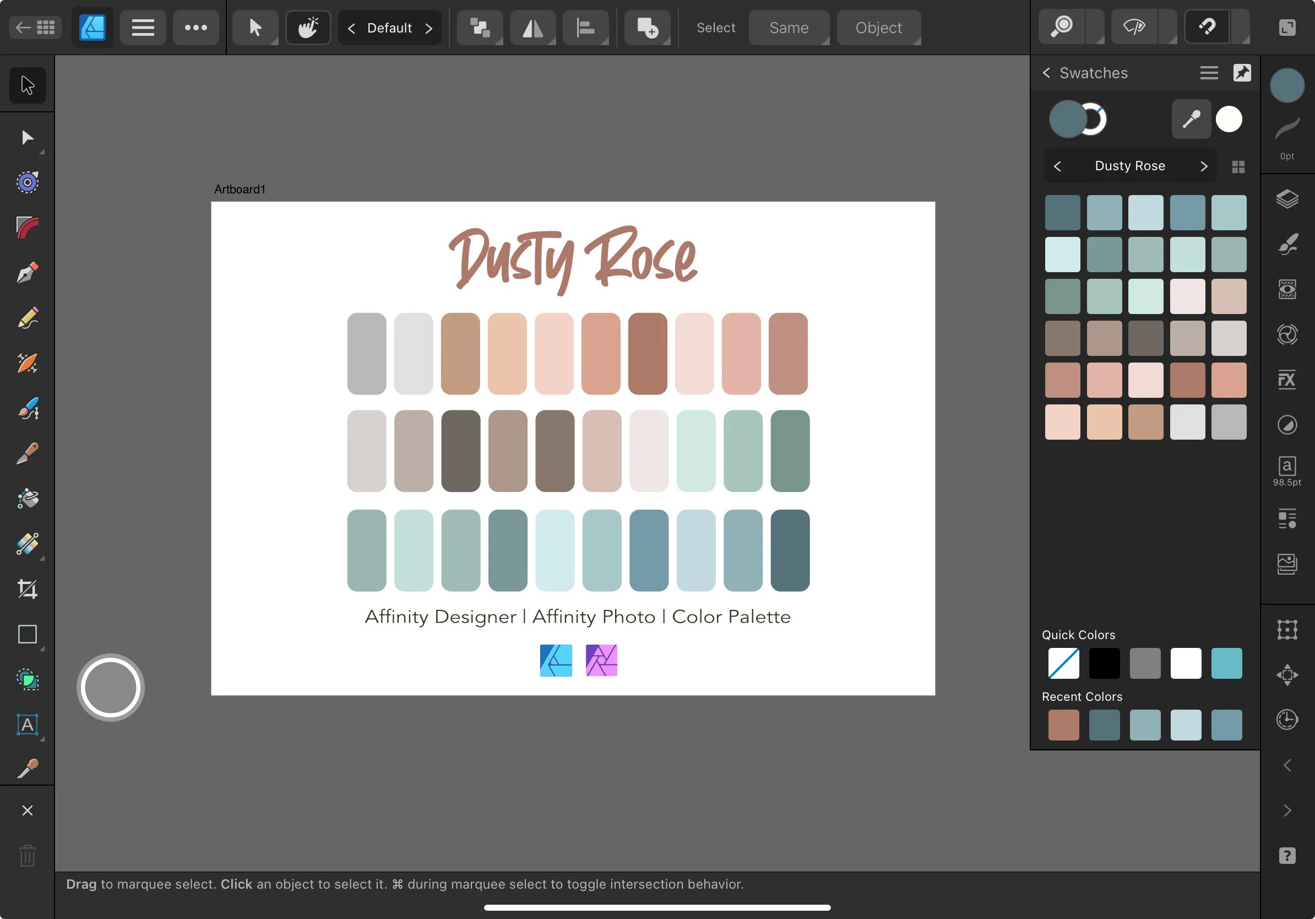Open the Default snapping preset options
Screen dimensions: 1315x919
click(390, 28)
